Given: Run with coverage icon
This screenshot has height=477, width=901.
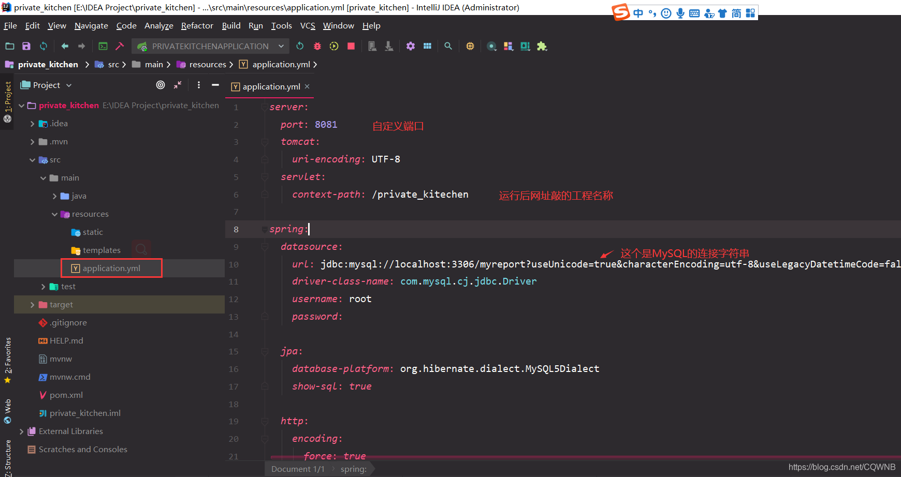Looking at the screenshot, I should (x=334, y=46).
